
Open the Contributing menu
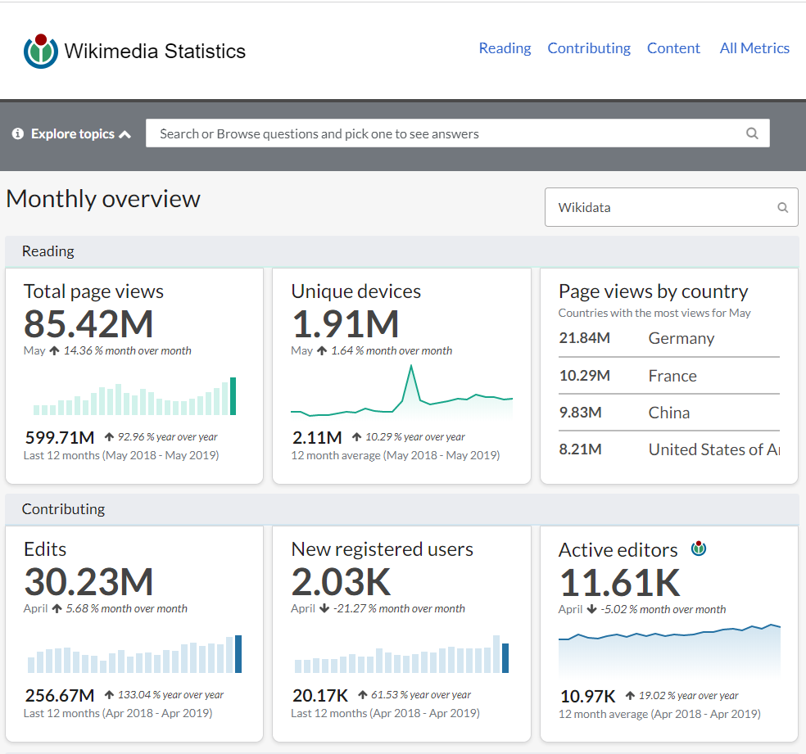pyautogui.click(x=589, y=48)
